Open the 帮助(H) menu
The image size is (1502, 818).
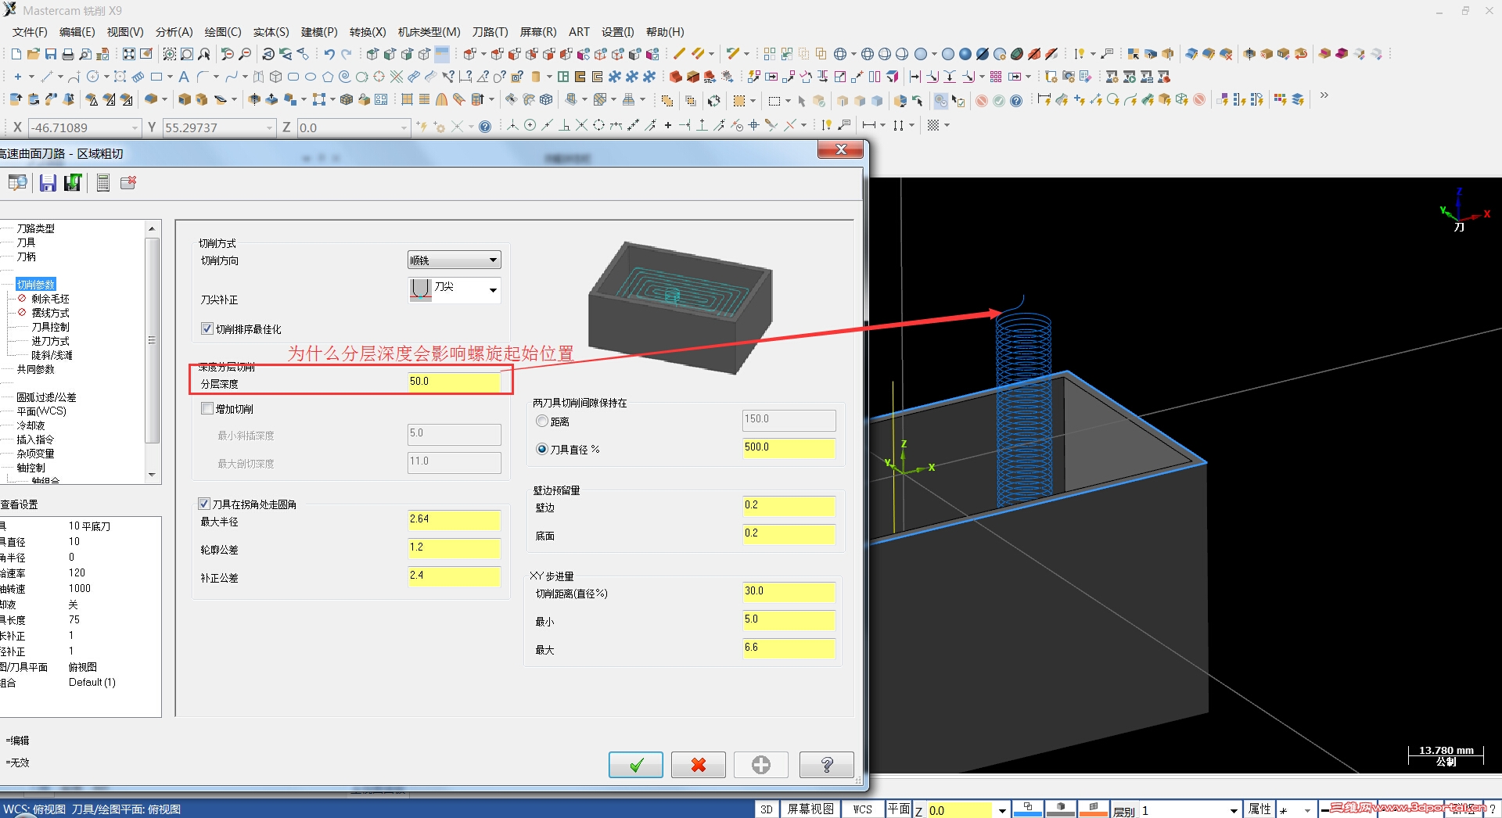(665, 32)
